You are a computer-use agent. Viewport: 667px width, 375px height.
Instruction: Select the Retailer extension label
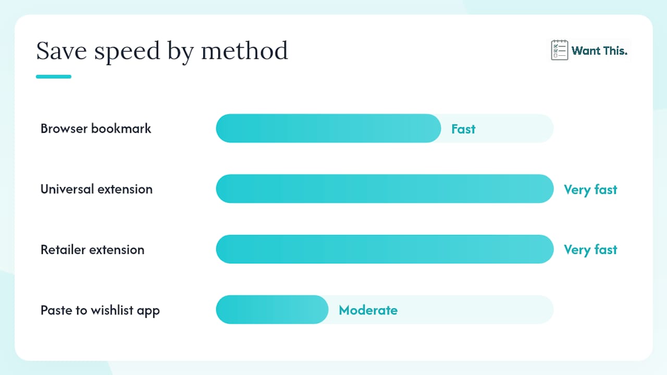tap(92, 249)
